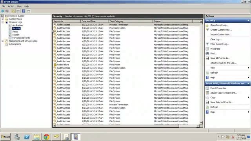Open the file explorer taskbar icon
The height and width of the screenshot is (141, 251).
click(x=36, y=137)
